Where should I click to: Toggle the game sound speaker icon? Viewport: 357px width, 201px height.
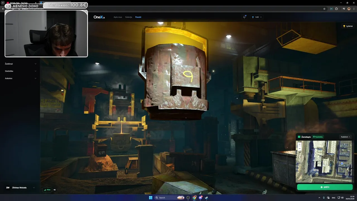click(55, 190)
